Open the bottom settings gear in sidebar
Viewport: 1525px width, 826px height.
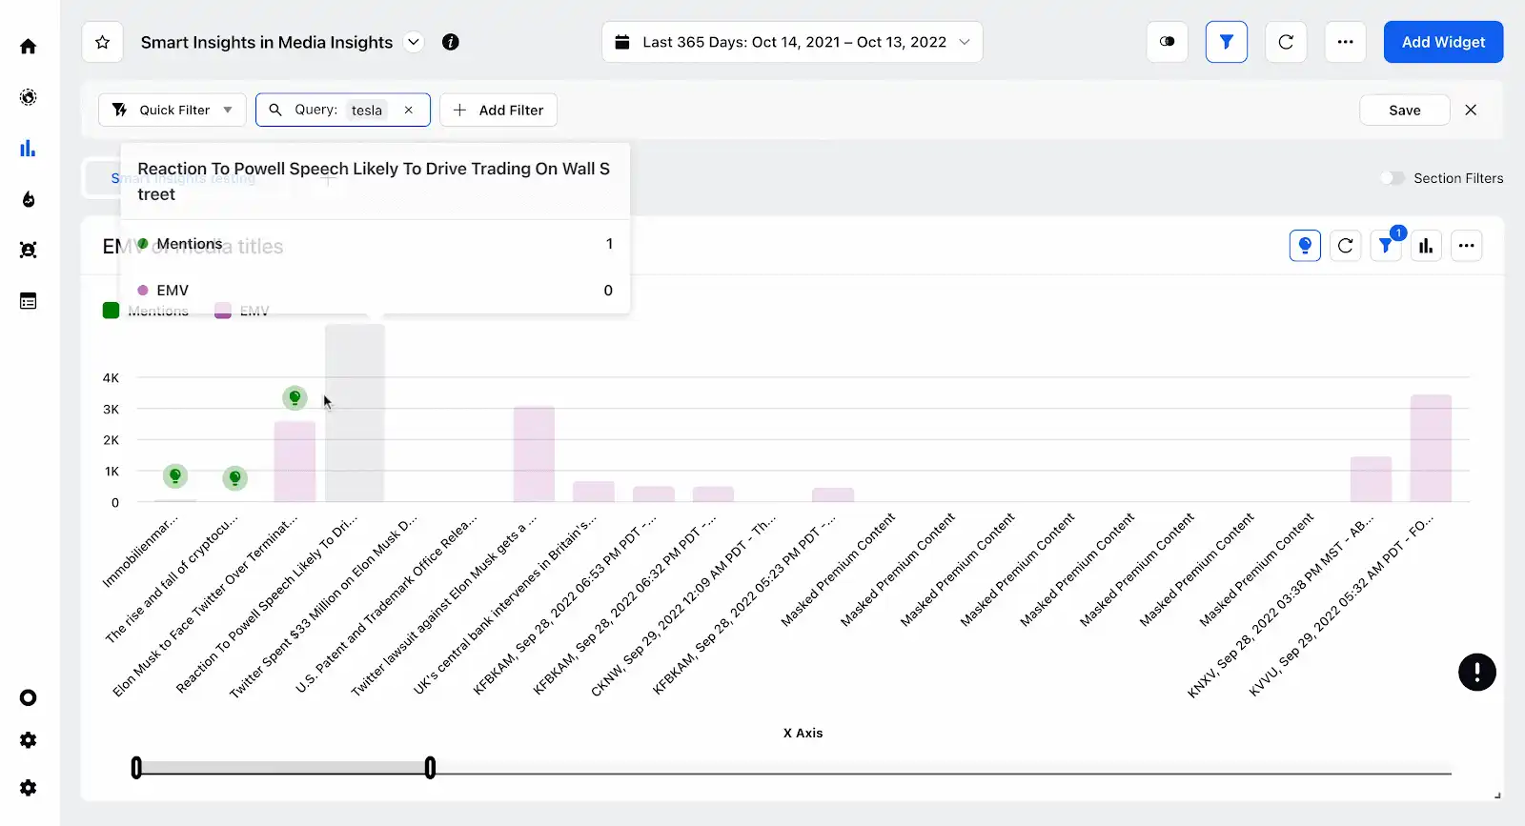[29, 788]
